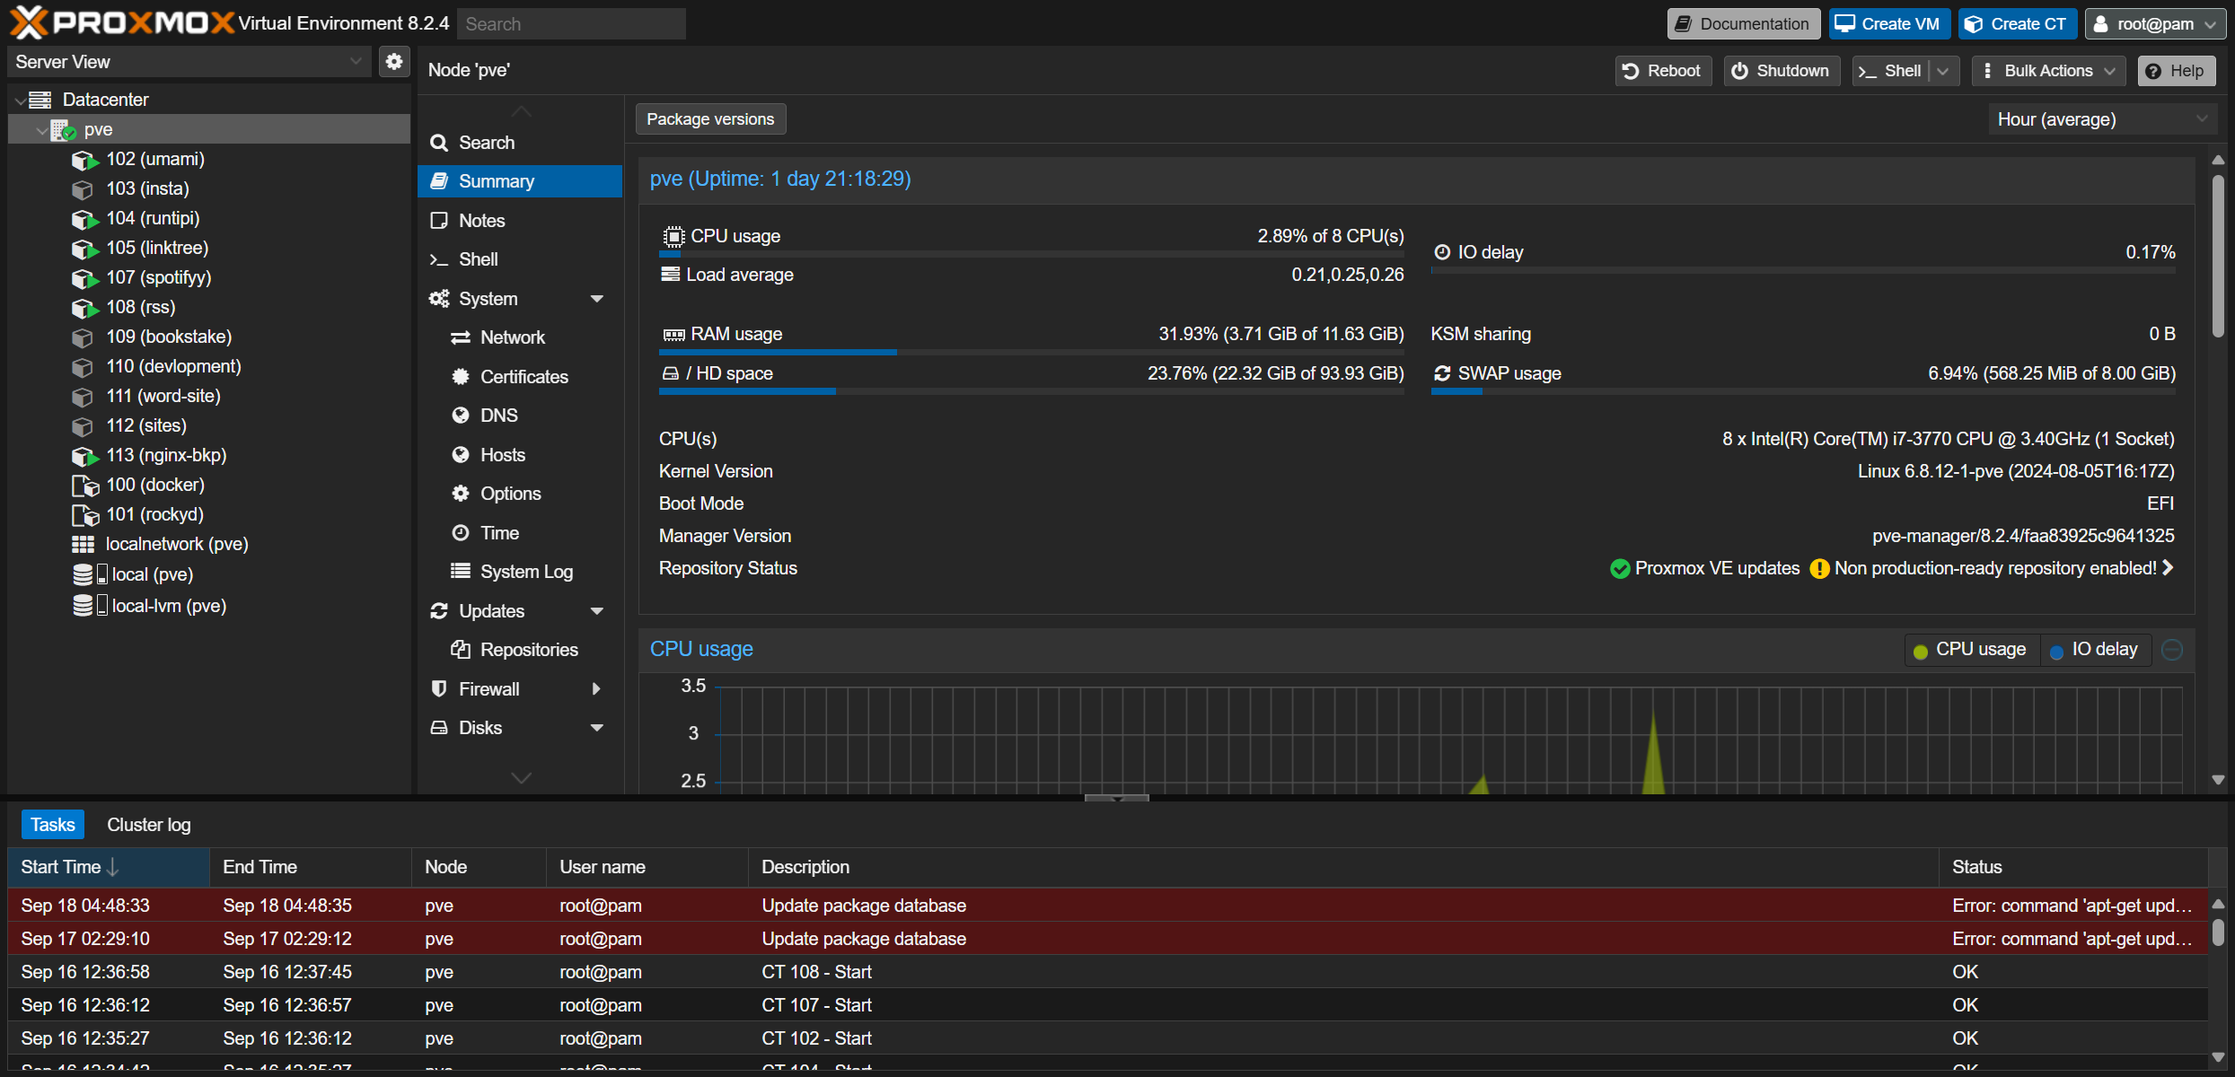The image size is (2235, 1077).
Task: Click the summary panel scrollbar
Action: pyautogui.click(x=2218, y=256)
